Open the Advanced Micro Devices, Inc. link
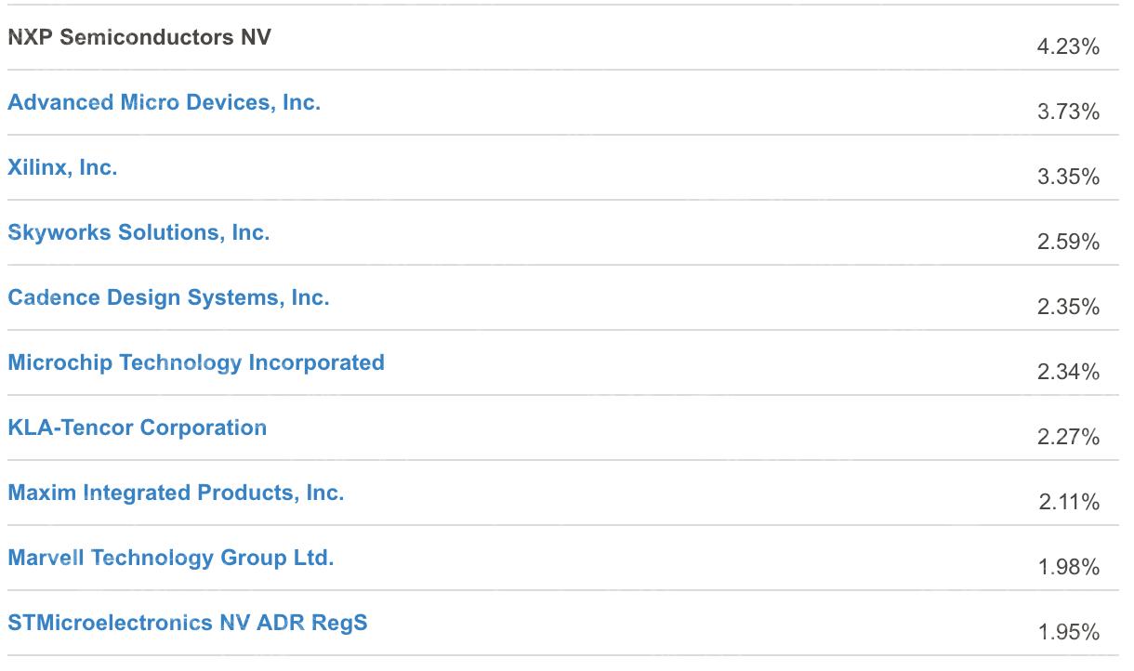This screenshot has height=671, width=1134. pyautogui.click(x=164, y=102)
